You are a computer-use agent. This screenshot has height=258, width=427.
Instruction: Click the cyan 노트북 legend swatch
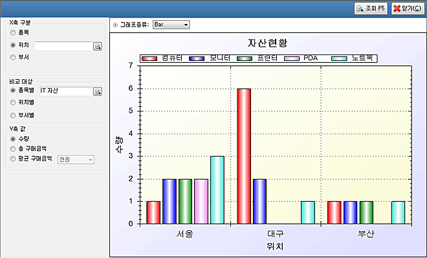[x=339, y=58]
